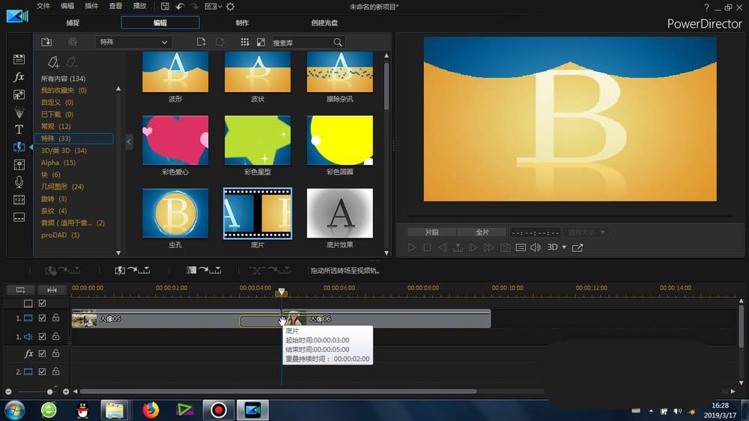The image size is (749, 421).
Task: Click the timeline zoom slider handle
Action: [x=50, y=392]
